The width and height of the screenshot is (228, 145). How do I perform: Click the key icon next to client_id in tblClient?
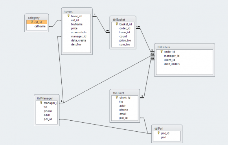point(117,97)
